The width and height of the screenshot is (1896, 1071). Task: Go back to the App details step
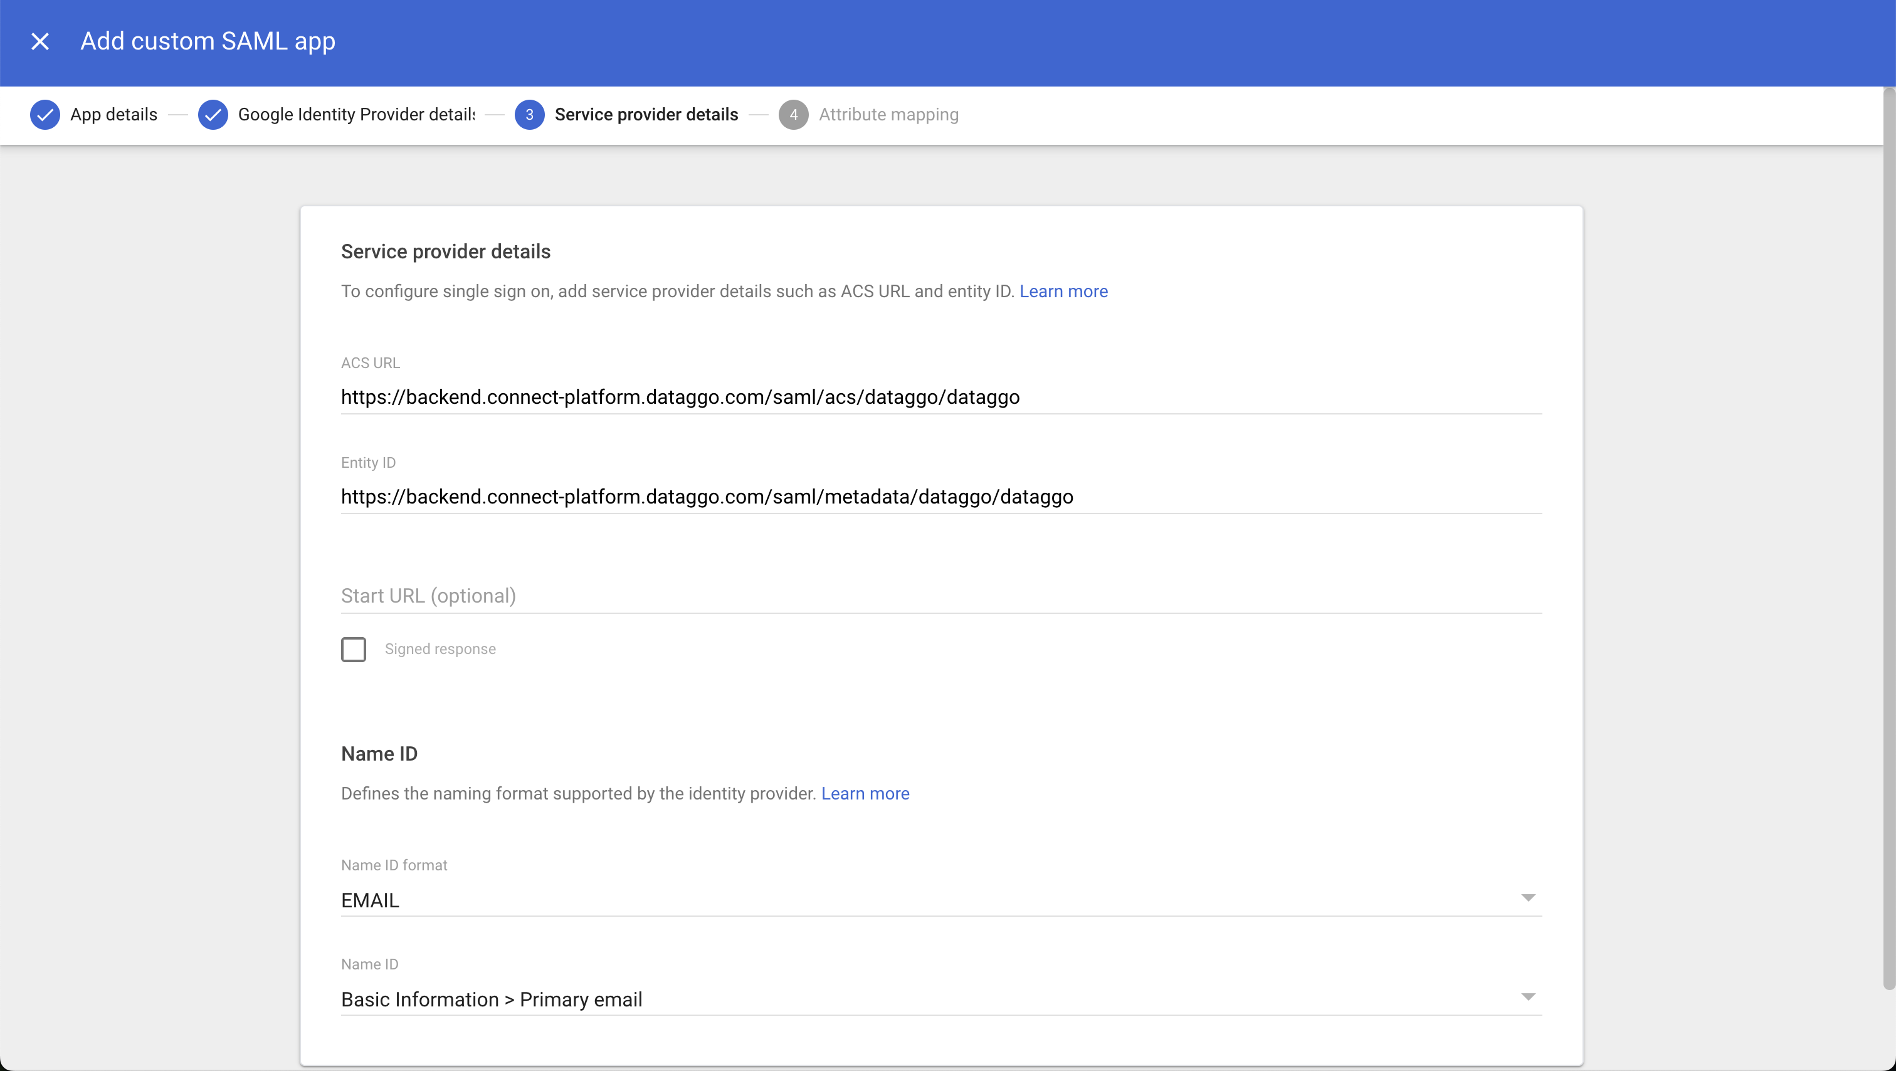pos(113,115)
